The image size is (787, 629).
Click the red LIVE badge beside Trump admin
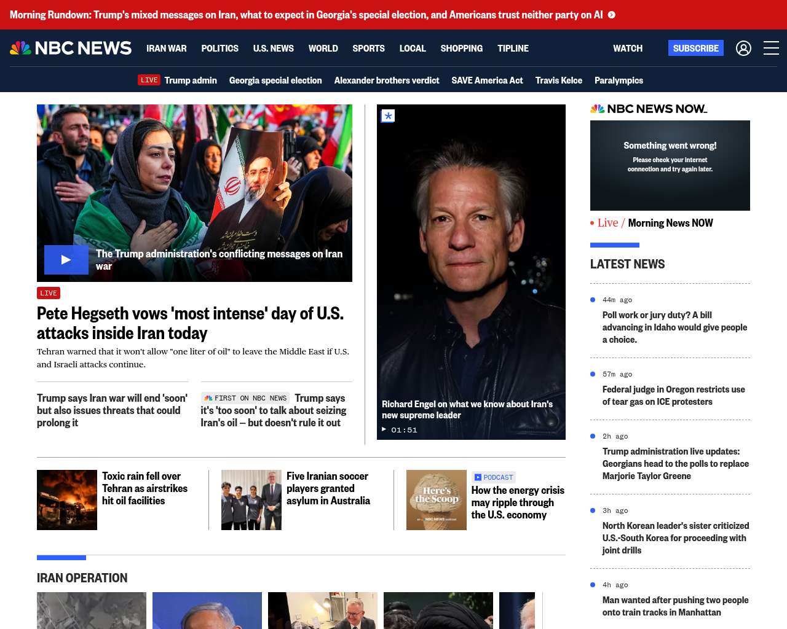pos(149,80)
